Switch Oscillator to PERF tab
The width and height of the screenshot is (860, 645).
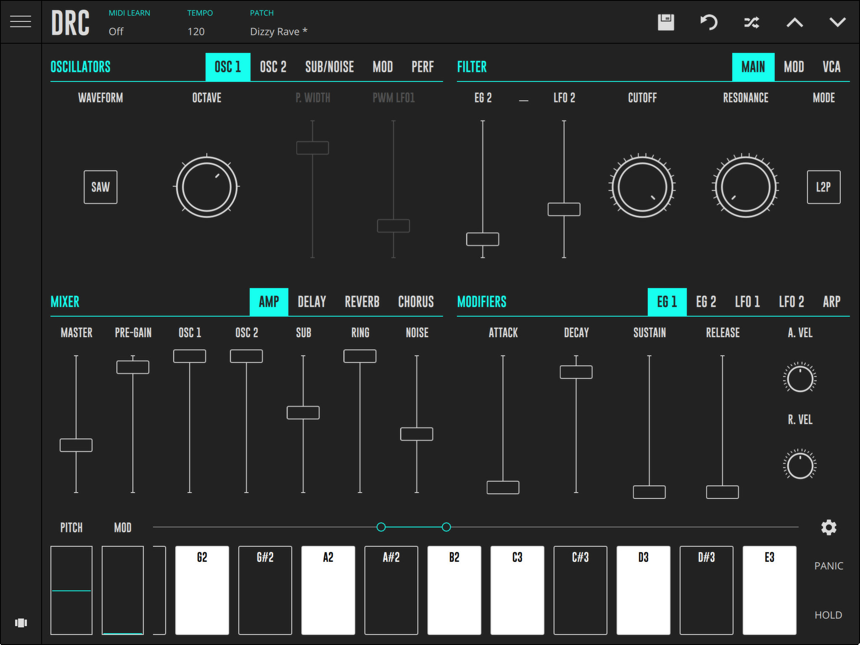(422, 66)
